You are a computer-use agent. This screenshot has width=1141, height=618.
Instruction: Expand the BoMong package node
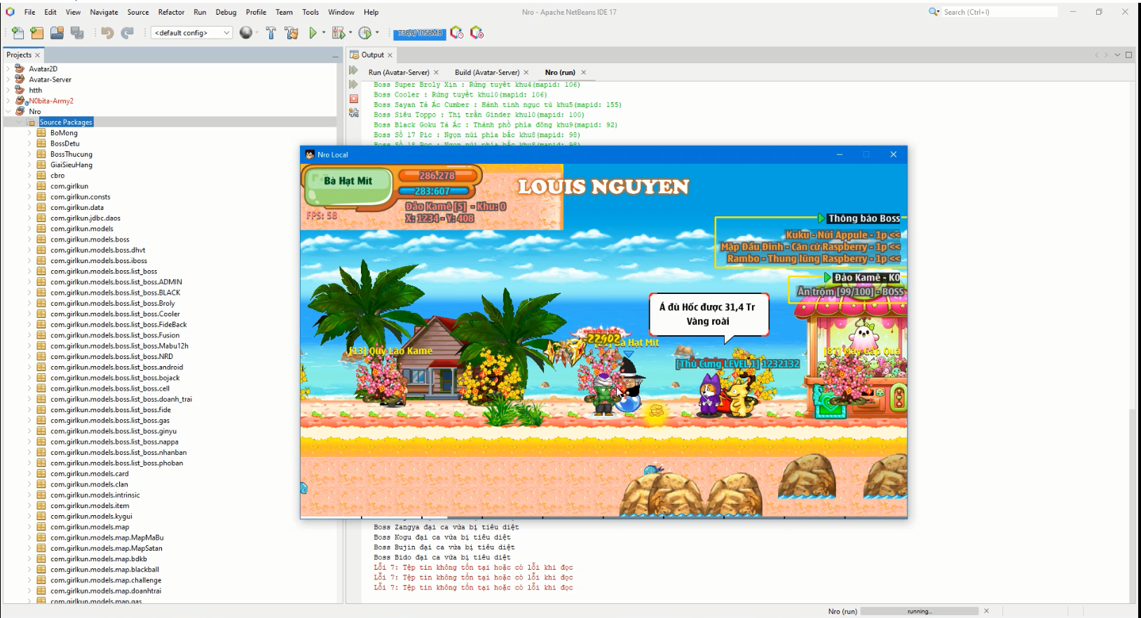(x=29, y=132)
